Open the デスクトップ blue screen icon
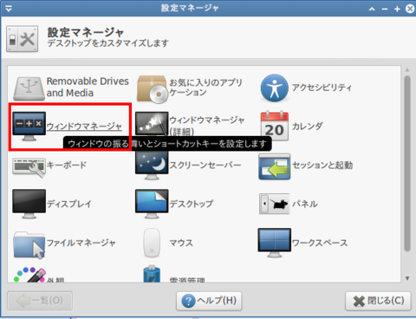The height and width of the screenshot is (319, 416). (152, 204)
